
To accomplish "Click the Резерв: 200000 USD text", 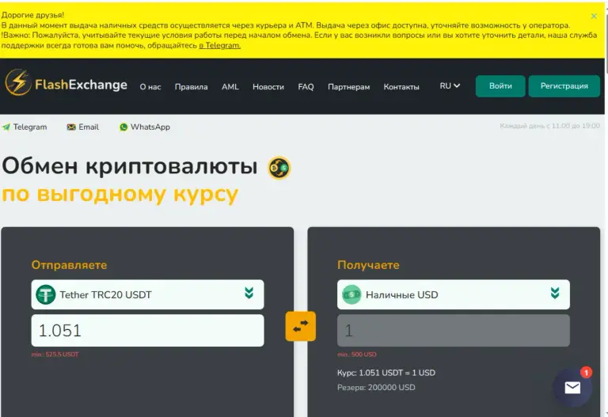I will (x=376, y=388).
